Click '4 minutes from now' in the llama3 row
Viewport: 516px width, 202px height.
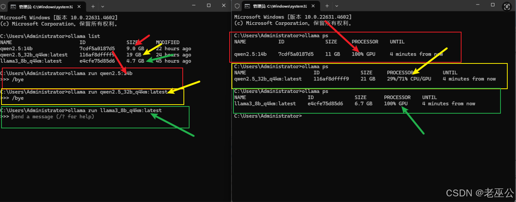coord(449,103)
